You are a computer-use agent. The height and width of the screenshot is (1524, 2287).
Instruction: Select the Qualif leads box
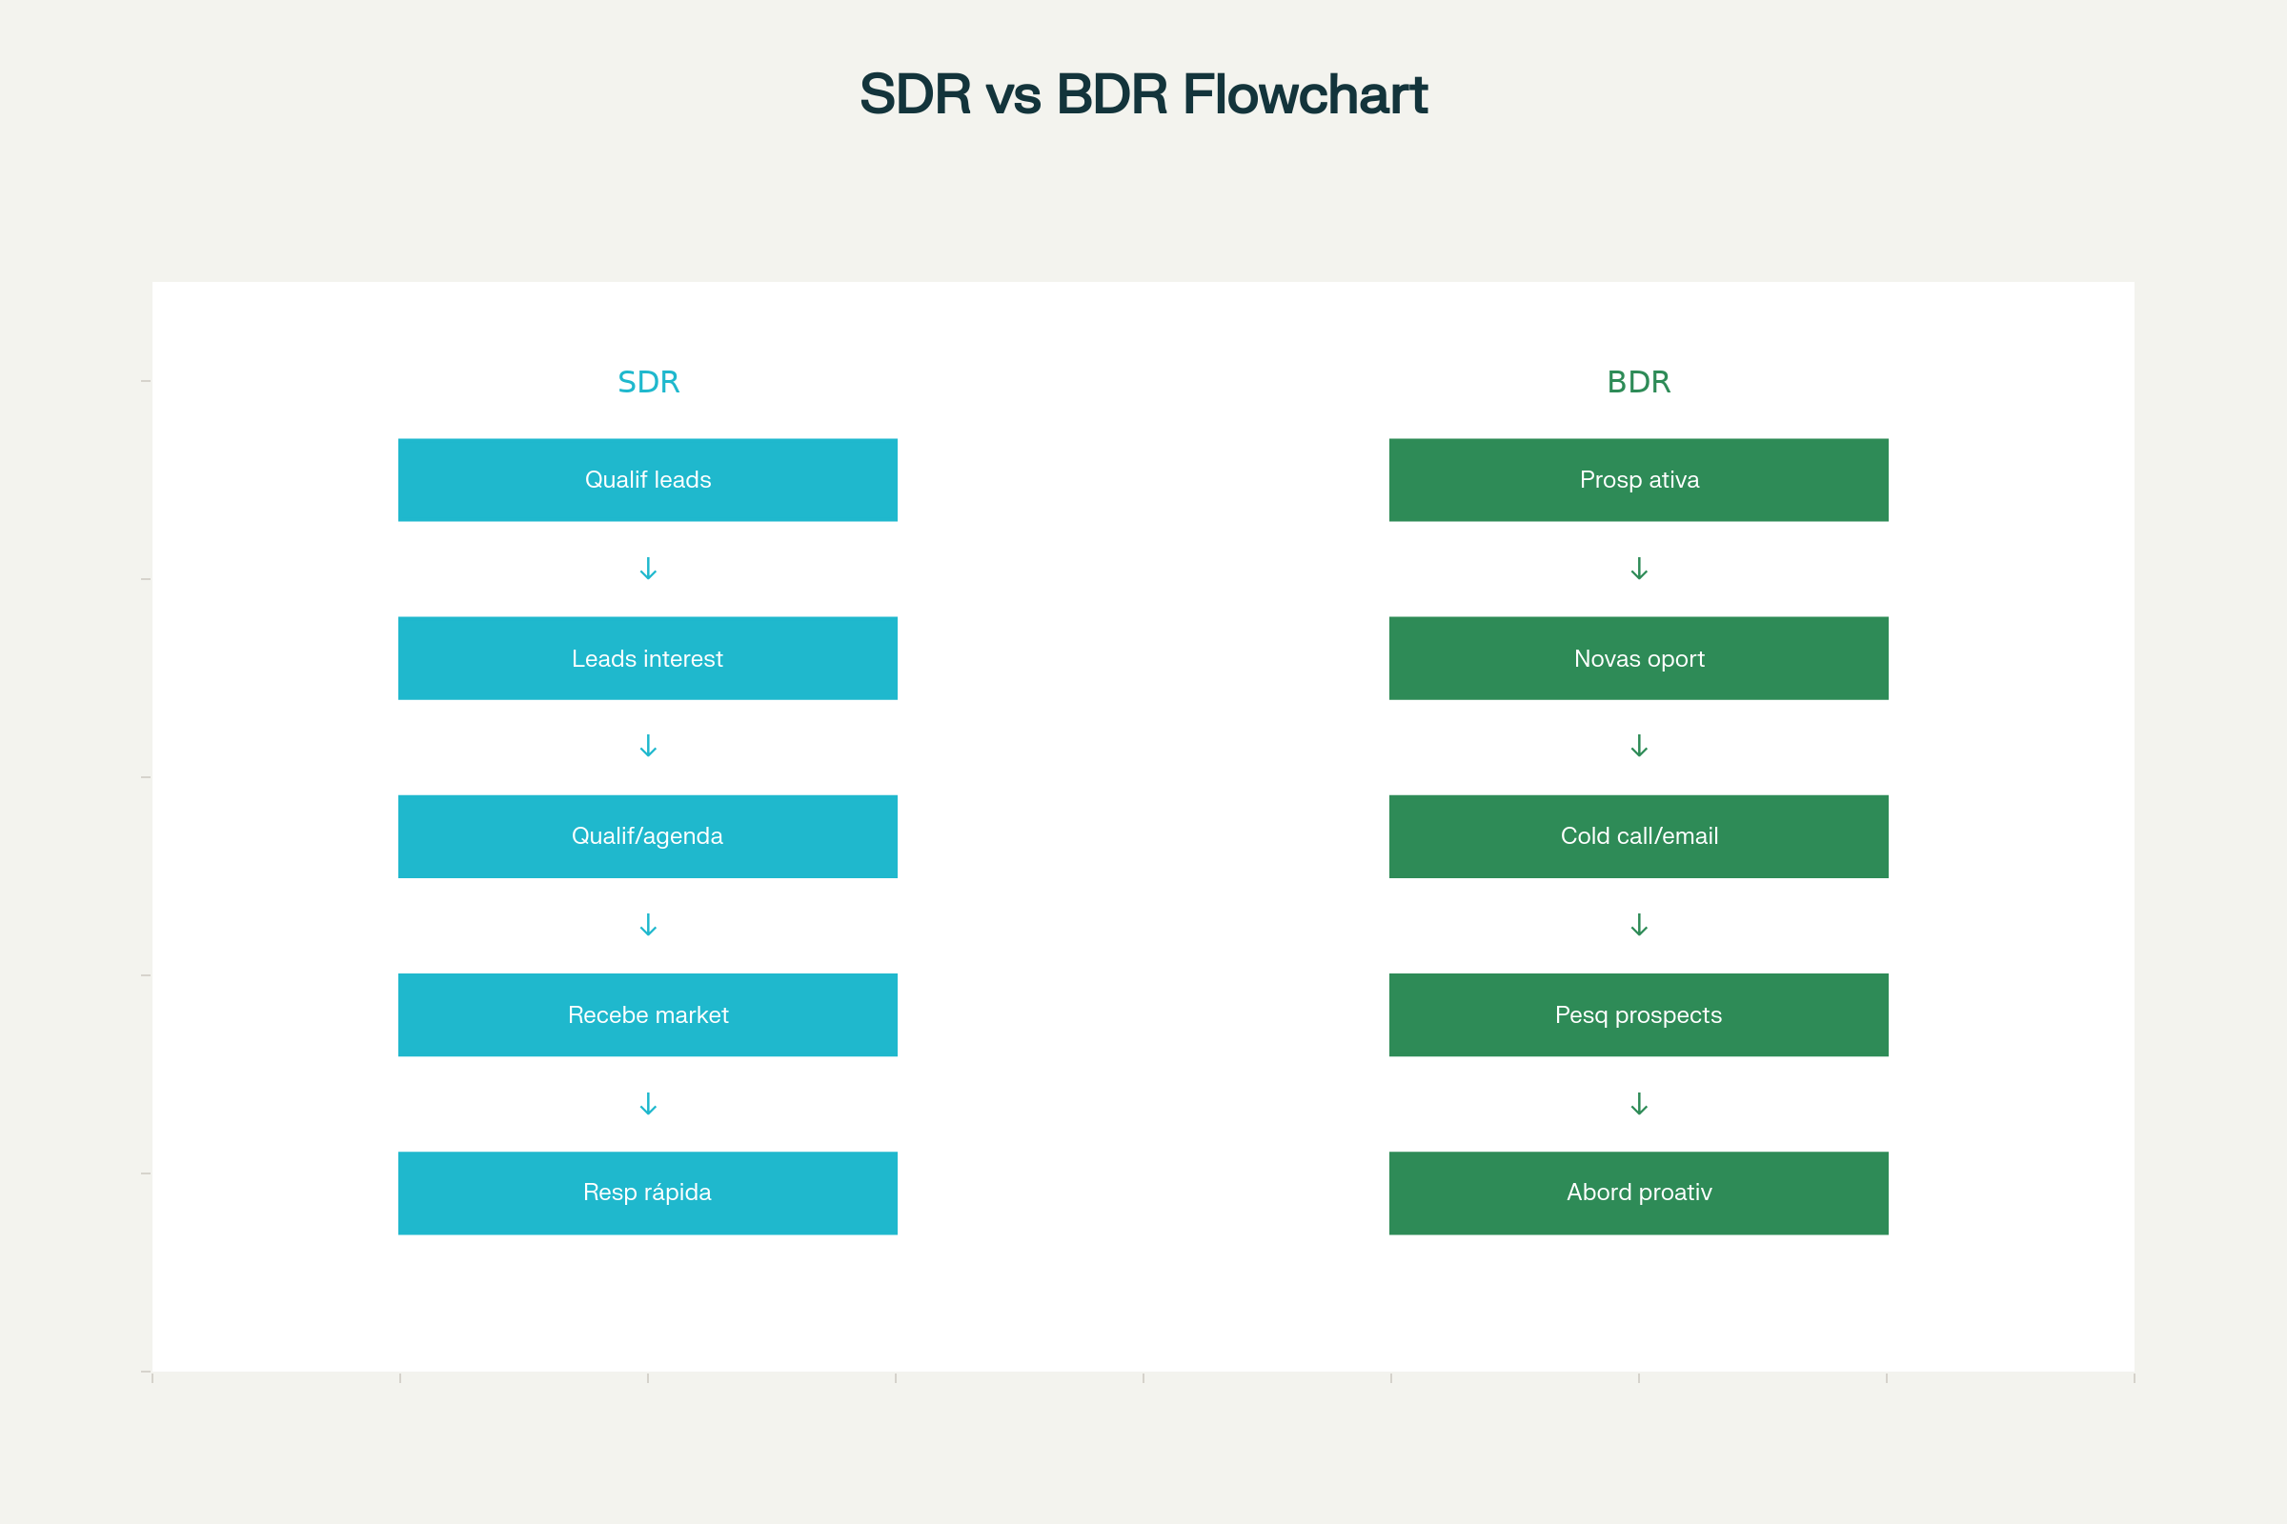[648, 480]
